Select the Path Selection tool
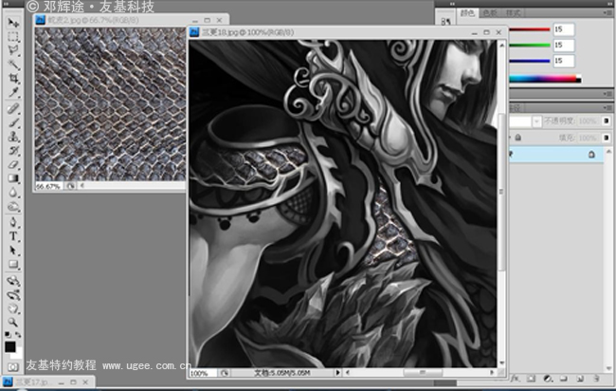The width and height of the screenshot is (616, 391). point(13,251)
